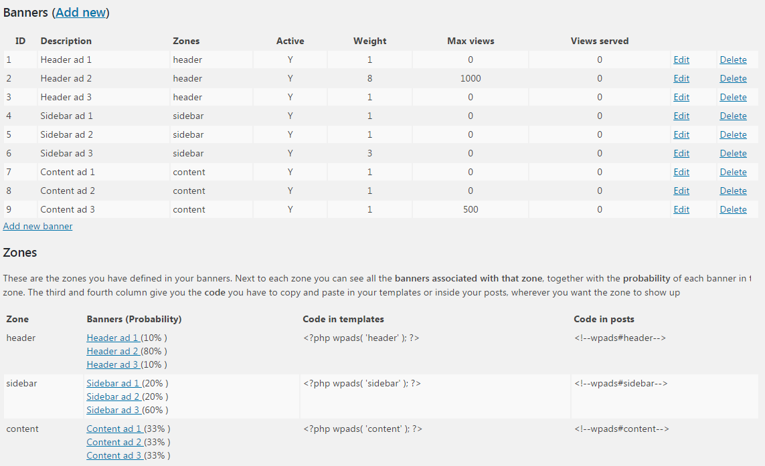Open Content ad 1 zone banner link
765x466 pixels.
tap(114, 429)
